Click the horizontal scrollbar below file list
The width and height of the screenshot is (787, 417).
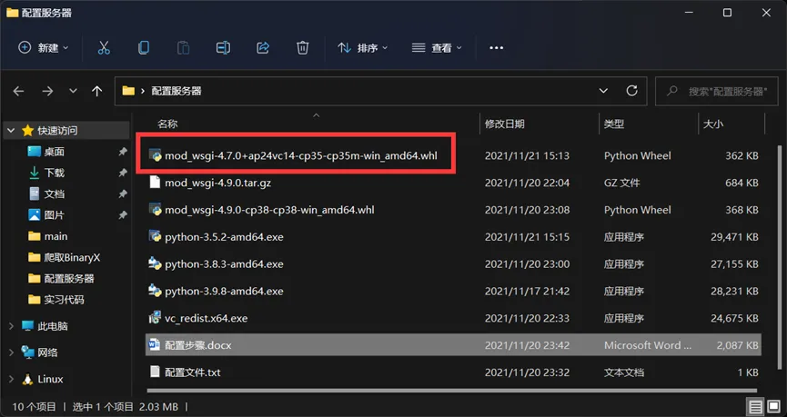pyautogui.click(x=451, y=392)
